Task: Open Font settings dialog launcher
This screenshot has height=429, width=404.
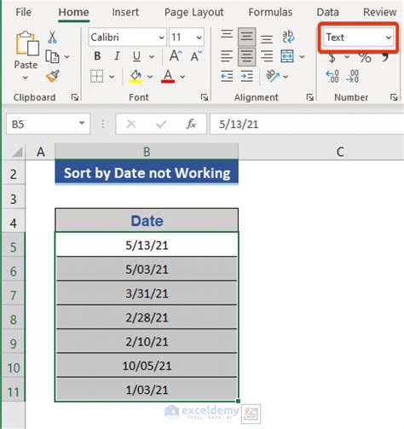Action: (204, 97)
